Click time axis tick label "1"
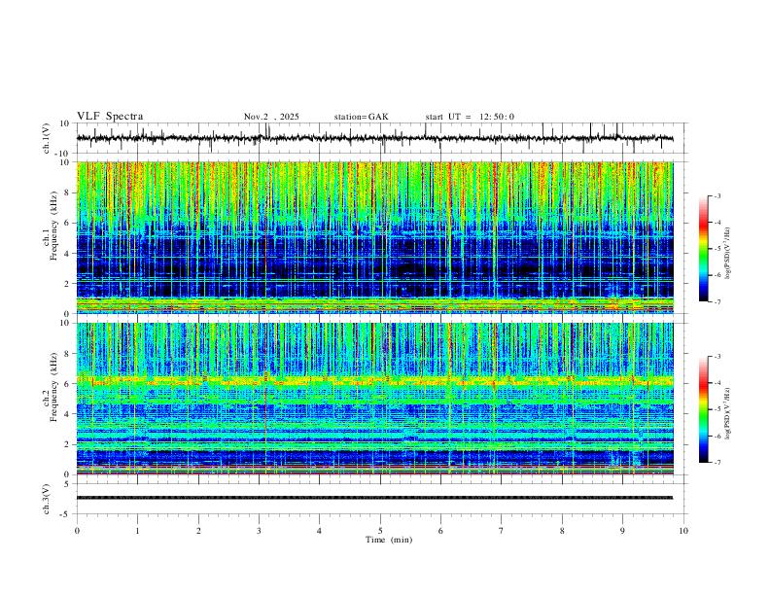Image resolution: width=770 pixels, height=595 pixels. (137, 531)
